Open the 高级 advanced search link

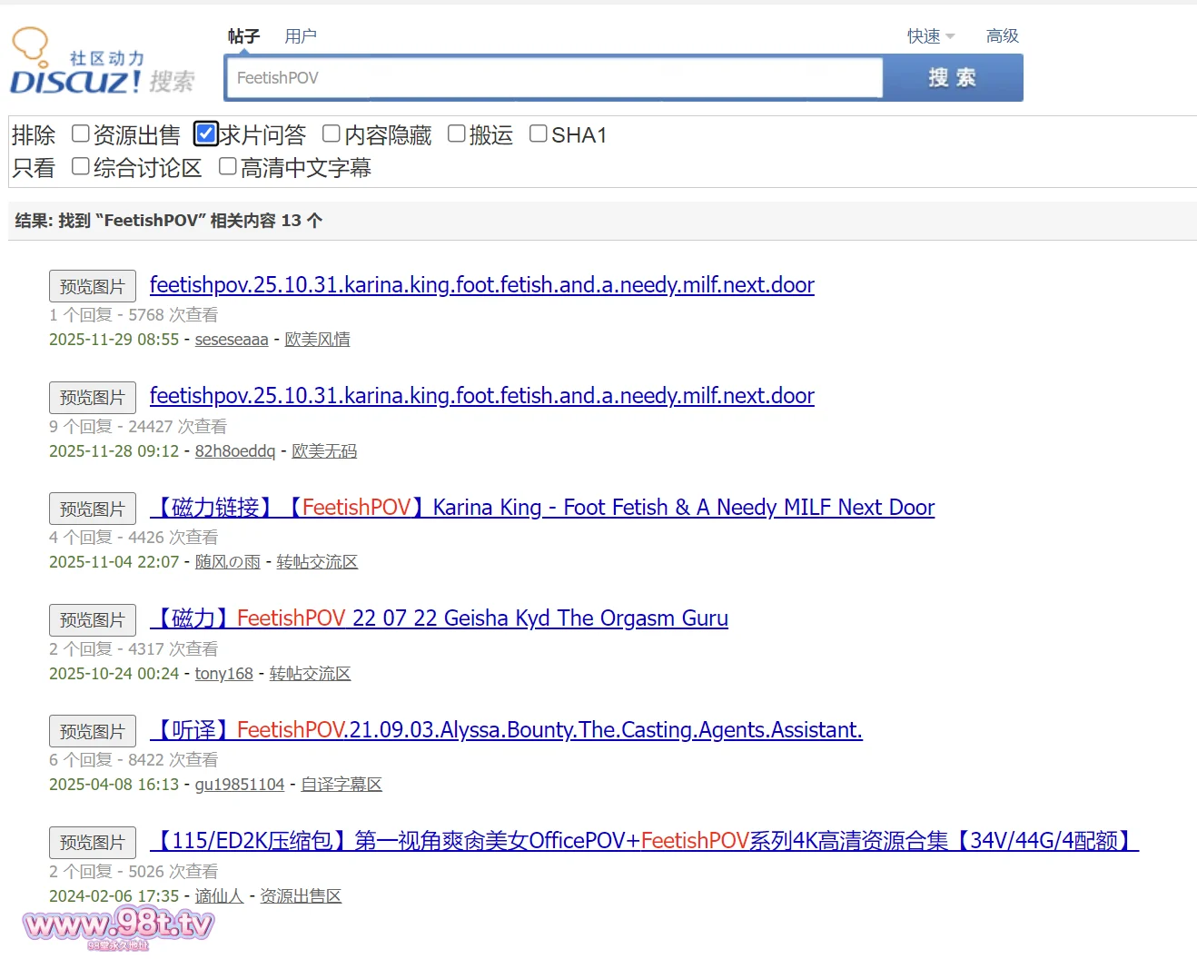click(x=1002, y=36)
